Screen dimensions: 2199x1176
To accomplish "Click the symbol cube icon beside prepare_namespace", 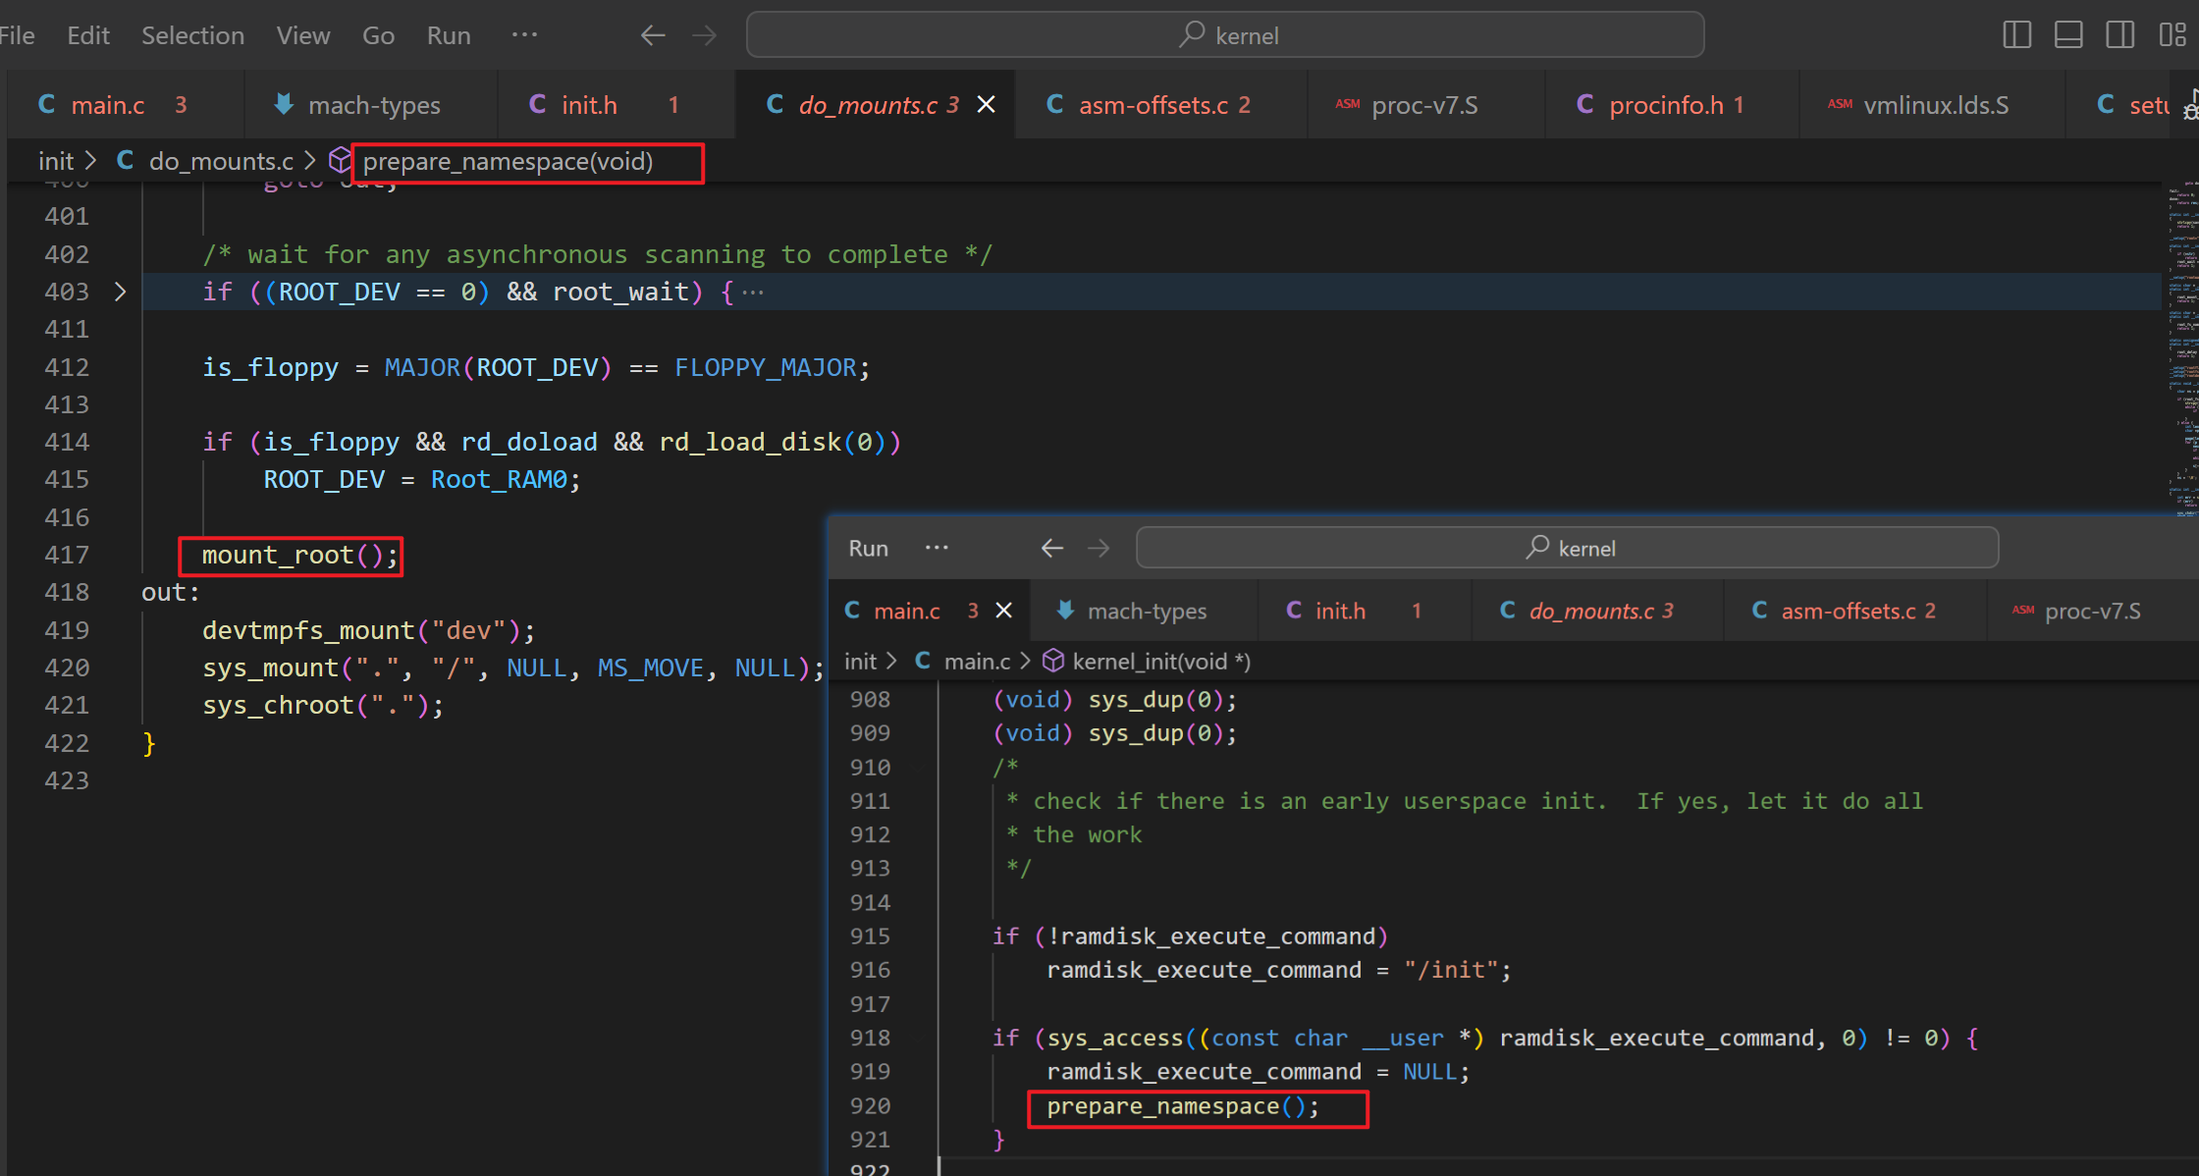I will pyautogui.click(x=340, y=160).
